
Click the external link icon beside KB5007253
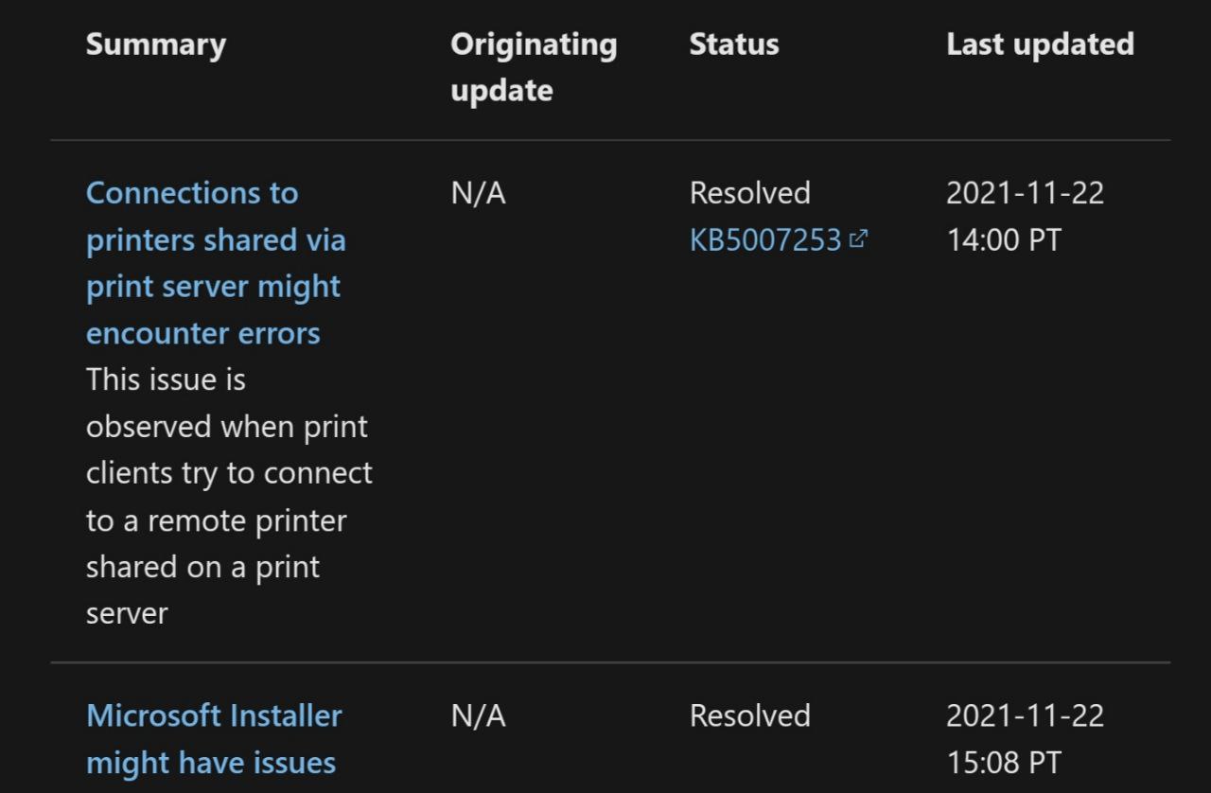point(858,239)
